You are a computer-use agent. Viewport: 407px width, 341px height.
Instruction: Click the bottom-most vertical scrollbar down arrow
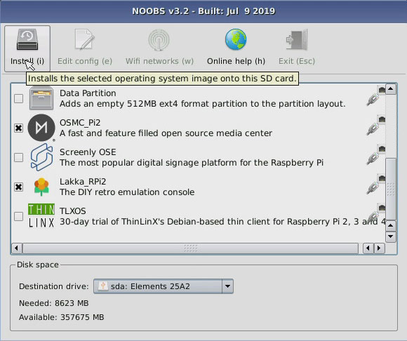tap(391, 236)
